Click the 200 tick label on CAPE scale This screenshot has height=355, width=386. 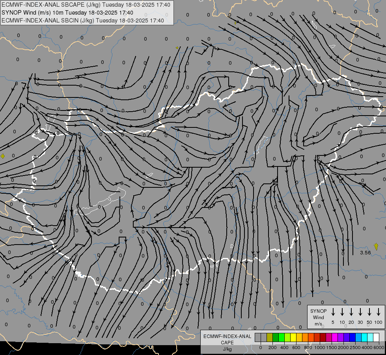[x=272, y=348]
